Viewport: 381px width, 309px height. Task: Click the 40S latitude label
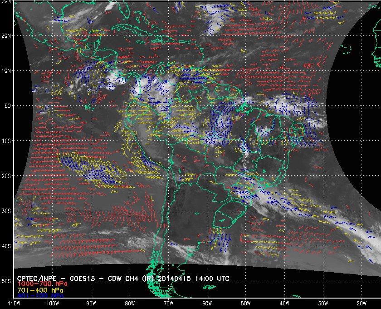pyautogui.click(x=6, y=246)
